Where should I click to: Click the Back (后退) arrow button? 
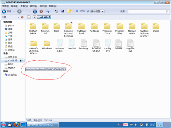coord(4,11)
